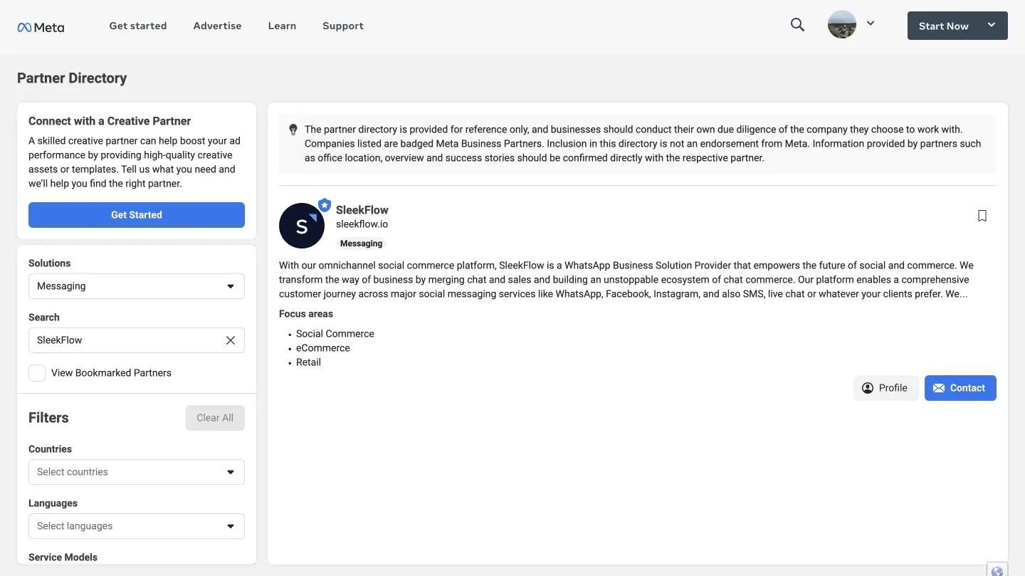
Task: Open the Select languages dropdown
Action: point(136,525)
